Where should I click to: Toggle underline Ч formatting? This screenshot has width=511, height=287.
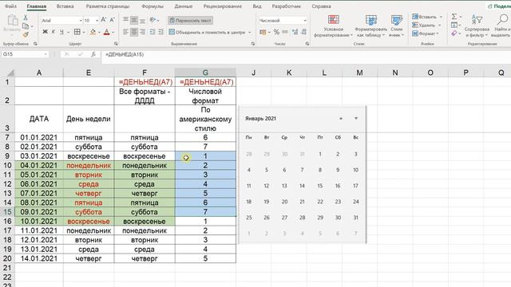[61, 32]
